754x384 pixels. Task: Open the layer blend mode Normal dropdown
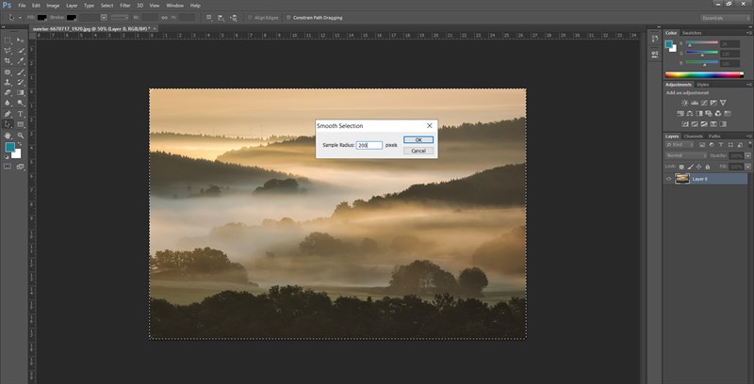(684, 157)
